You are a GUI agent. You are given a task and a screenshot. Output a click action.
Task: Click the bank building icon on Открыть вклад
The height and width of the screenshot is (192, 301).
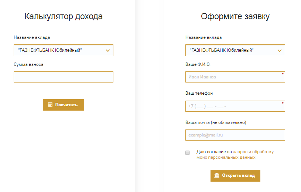(x=217, y=175)
